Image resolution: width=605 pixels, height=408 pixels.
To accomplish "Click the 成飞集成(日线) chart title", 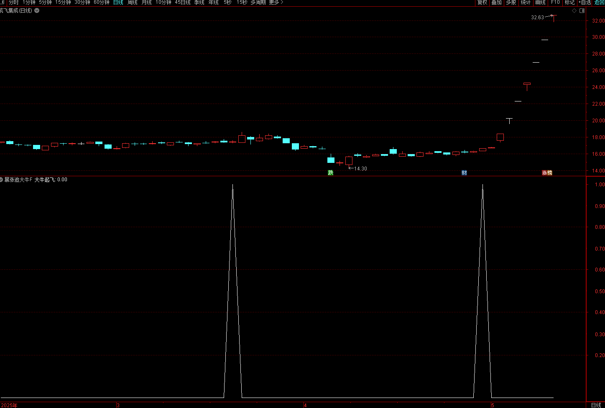I will (x=16, y=10).
